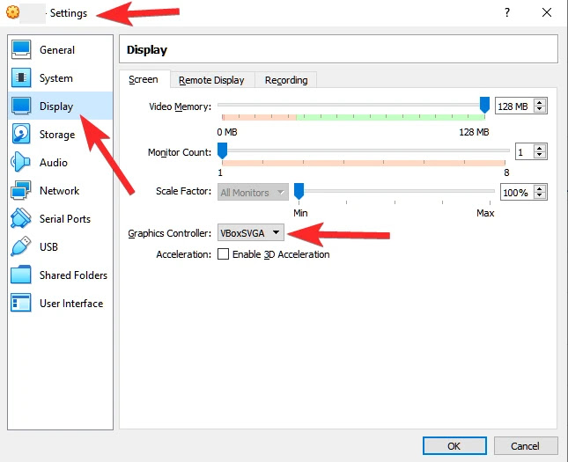Click the 100% scale factor field
568x462 pixels.
point(517,192)
